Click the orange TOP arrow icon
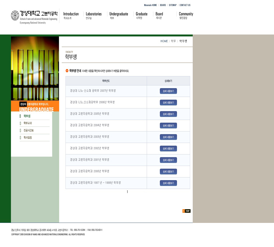This screenshot has width=274, height=247. pyautogui.click(x=184, y=211)
